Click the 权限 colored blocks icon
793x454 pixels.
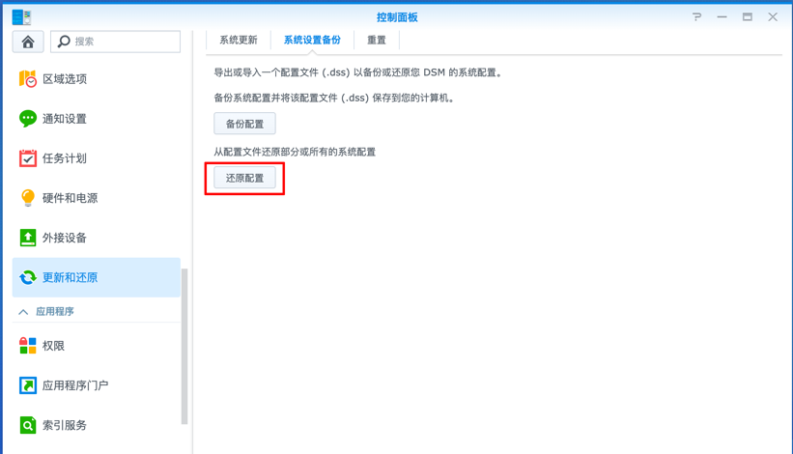(x=28, y=346)
